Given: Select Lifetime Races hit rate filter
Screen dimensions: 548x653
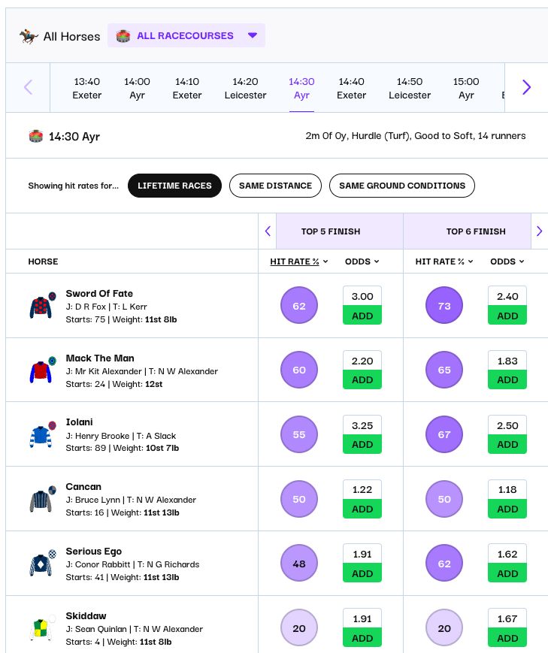Looking at the screenshot, I should coord(174,186).
